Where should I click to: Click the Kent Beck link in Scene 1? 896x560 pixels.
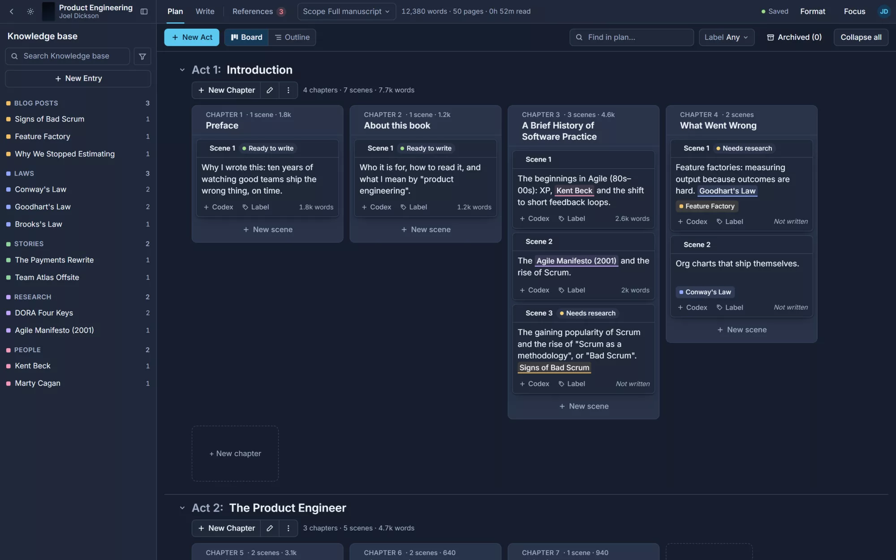pos(574,190)
